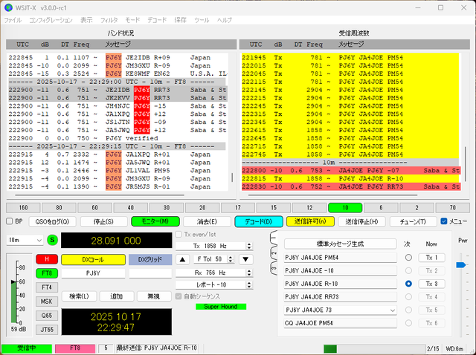The width and height of the screenshot is (476, 355).
Task: Select the MSK mode button
Action: pos(47,302)
